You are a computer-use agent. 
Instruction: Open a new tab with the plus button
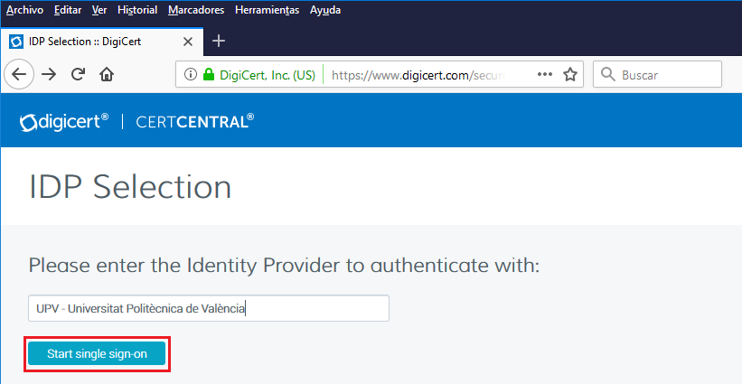click(x=219, y=41)
